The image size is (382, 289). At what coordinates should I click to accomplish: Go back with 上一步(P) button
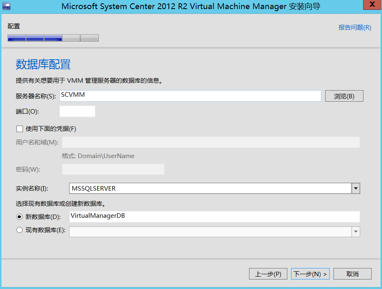(x=268, y=274)
